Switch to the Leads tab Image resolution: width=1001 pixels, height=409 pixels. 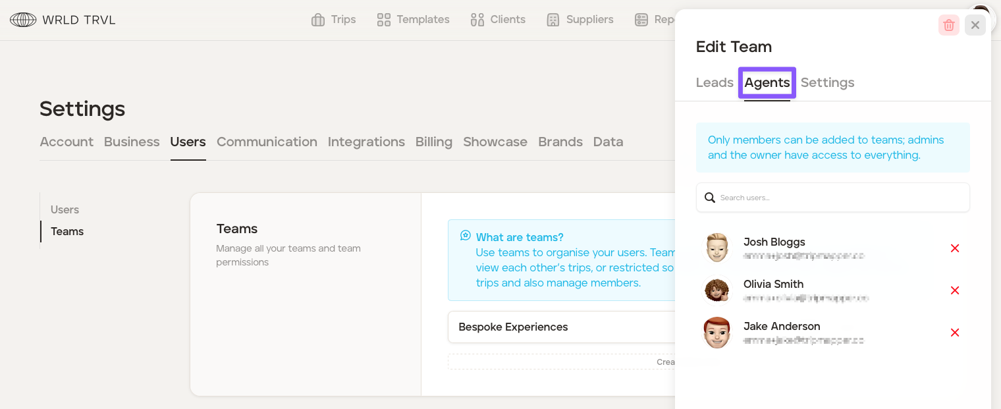pos(715,82)
